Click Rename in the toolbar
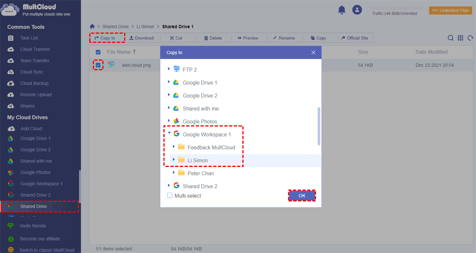 [x=284, y=38]
